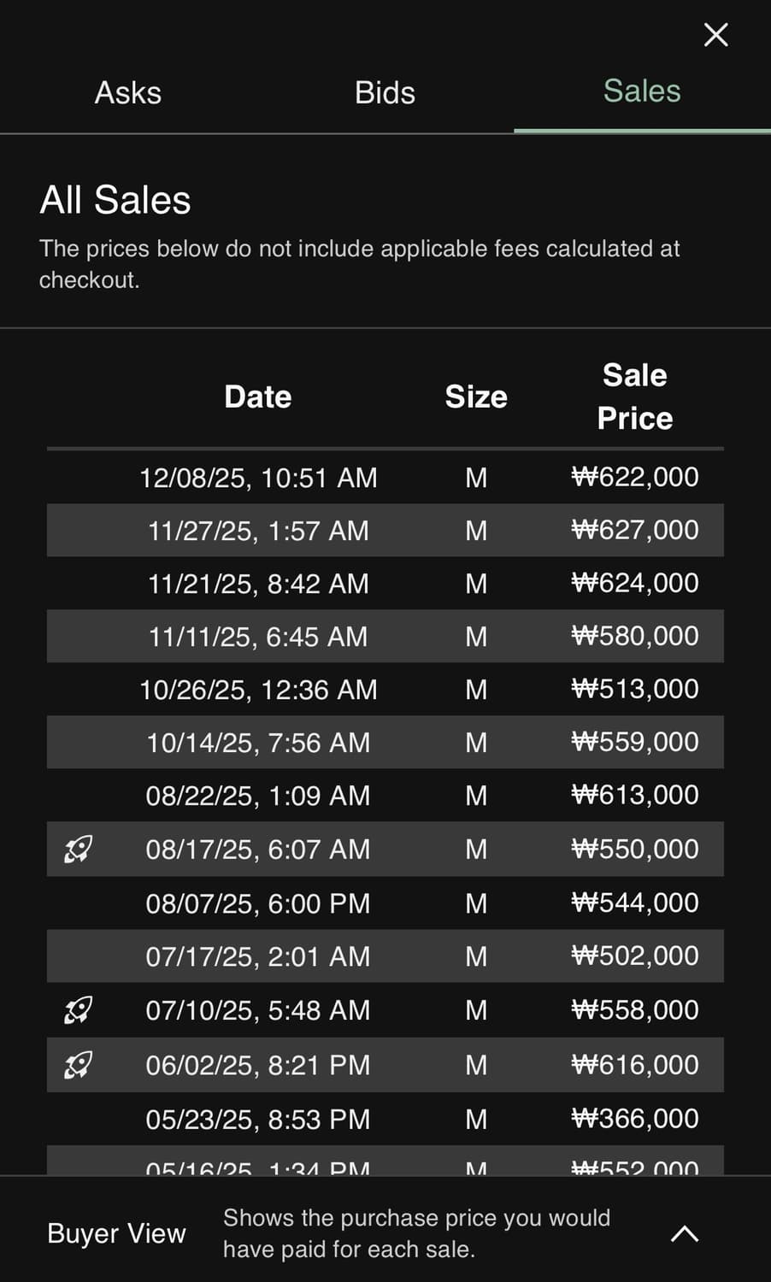Select the ₩627,000 sale price
Image resolution: width=771 pixels, height=1282 pixels.
(x=634, y=530)
